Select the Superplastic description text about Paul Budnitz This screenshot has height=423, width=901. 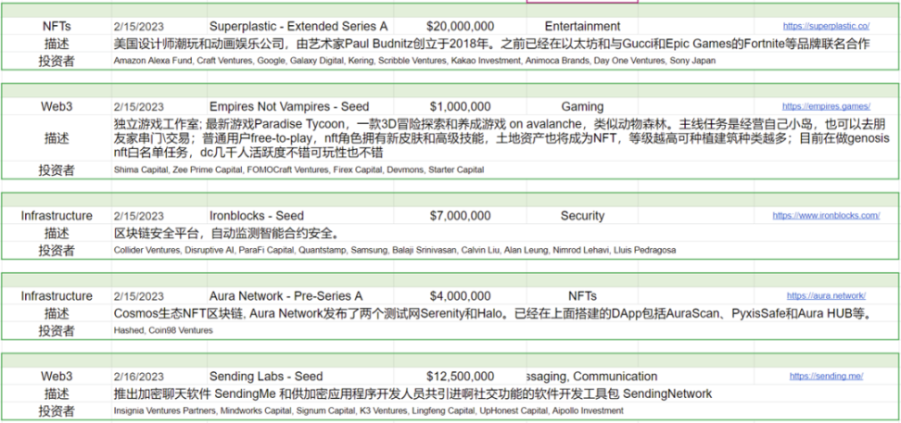pos(491,44)
